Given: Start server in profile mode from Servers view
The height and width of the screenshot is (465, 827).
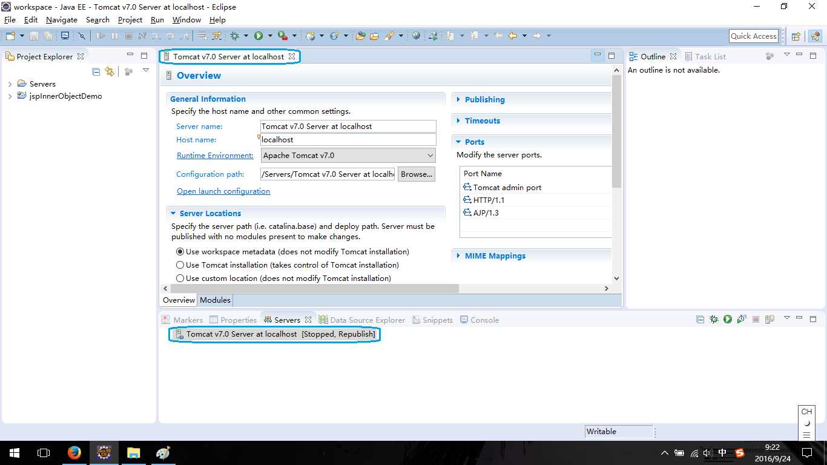Looking at the screenshot, I should coord(742,319).
